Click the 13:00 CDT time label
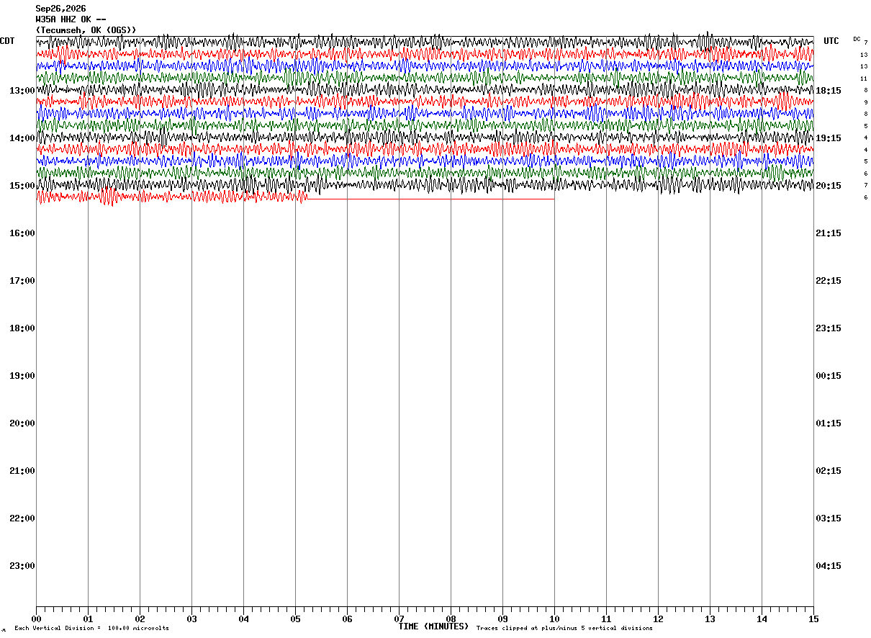Viewport: 871px width, 638px height. 22,91
